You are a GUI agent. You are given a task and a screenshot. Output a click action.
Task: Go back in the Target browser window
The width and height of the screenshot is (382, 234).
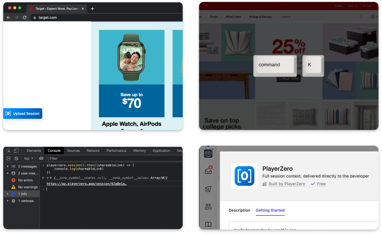pos(9,18)
